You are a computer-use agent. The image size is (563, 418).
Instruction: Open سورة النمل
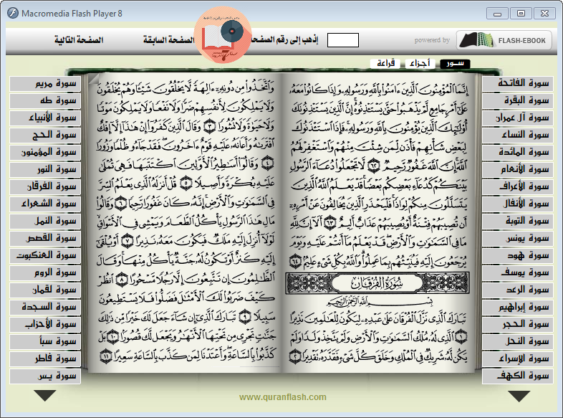45,221
